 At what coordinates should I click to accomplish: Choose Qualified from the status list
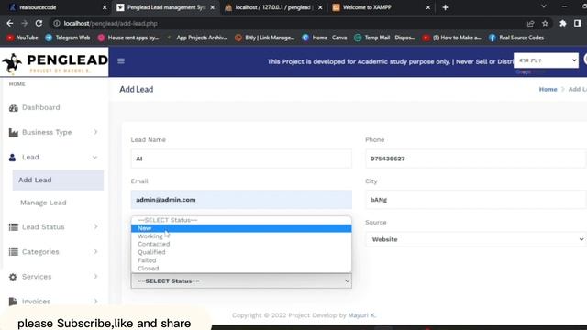point(241,252)
